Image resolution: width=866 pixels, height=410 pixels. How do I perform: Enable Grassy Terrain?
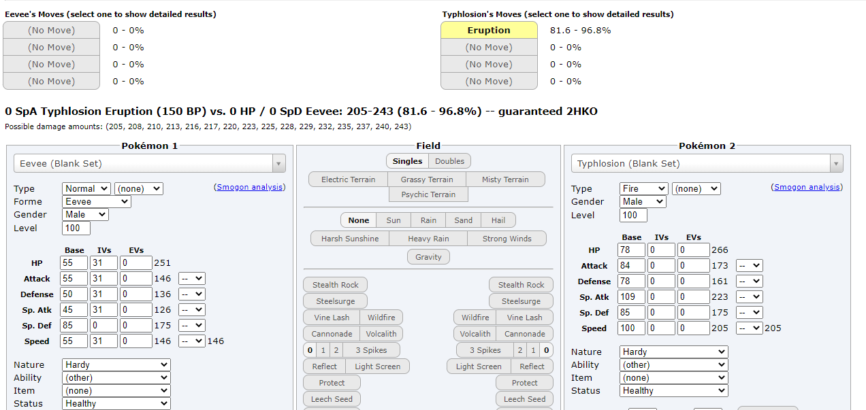pos(427,180)
